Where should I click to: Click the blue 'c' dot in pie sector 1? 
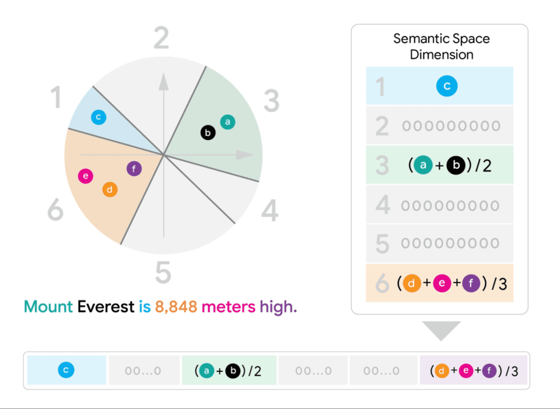coord(98,117)
